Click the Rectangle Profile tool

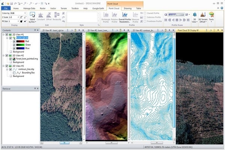pos(106,16)
